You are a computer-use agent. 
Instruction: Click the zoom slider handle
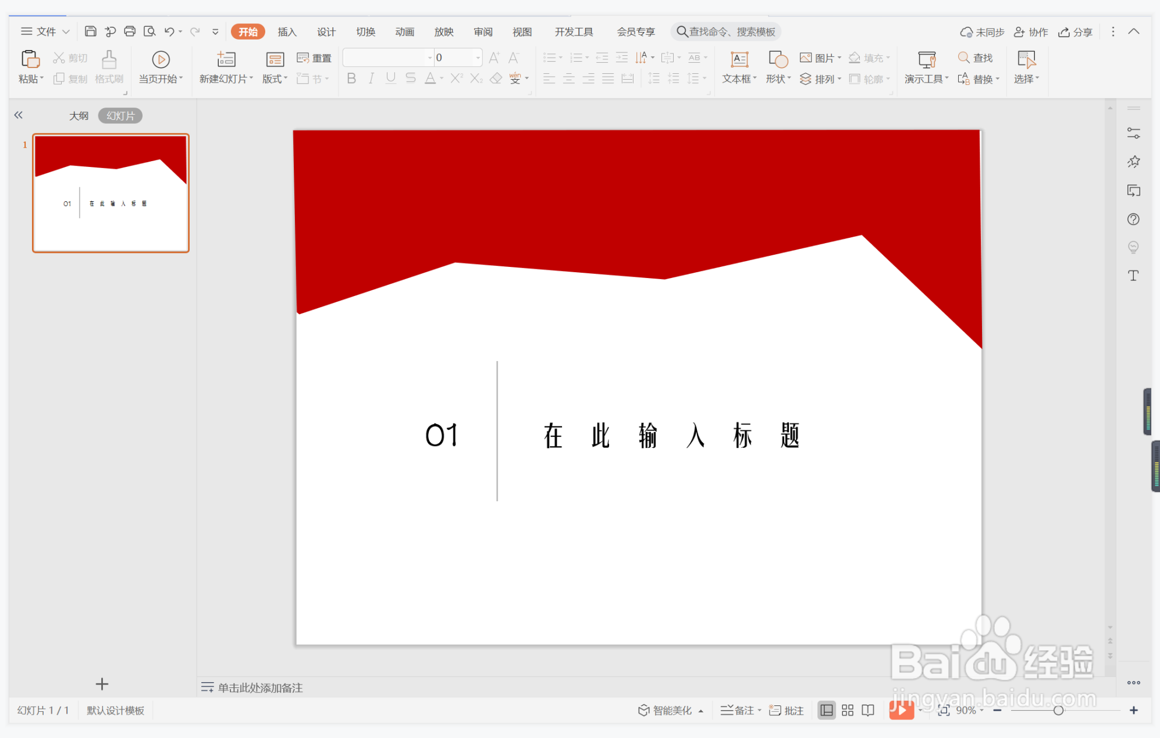(x=1058, y=710)
